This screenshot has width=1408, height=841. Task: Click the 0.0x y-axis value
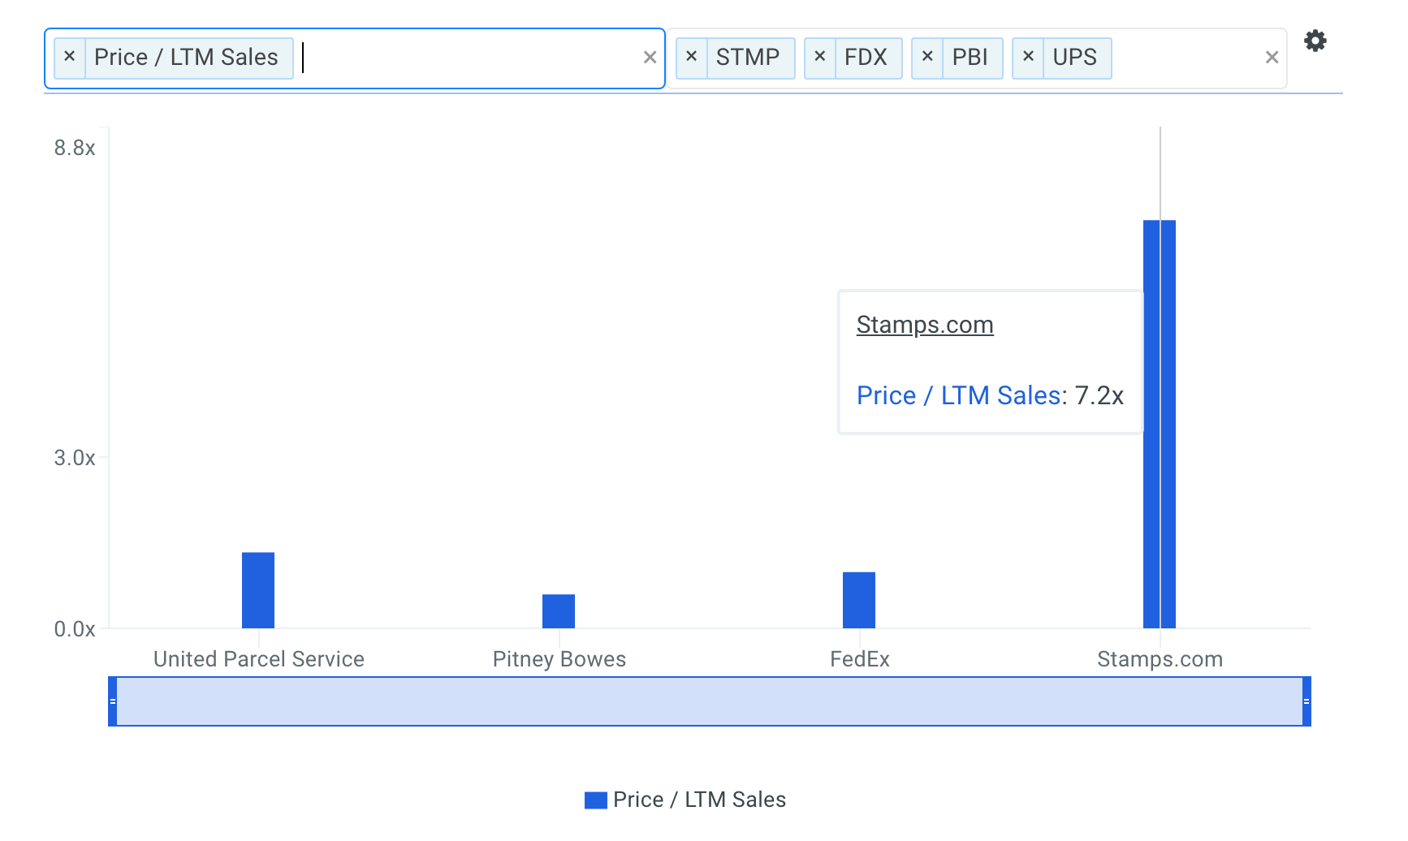[75, 629]
